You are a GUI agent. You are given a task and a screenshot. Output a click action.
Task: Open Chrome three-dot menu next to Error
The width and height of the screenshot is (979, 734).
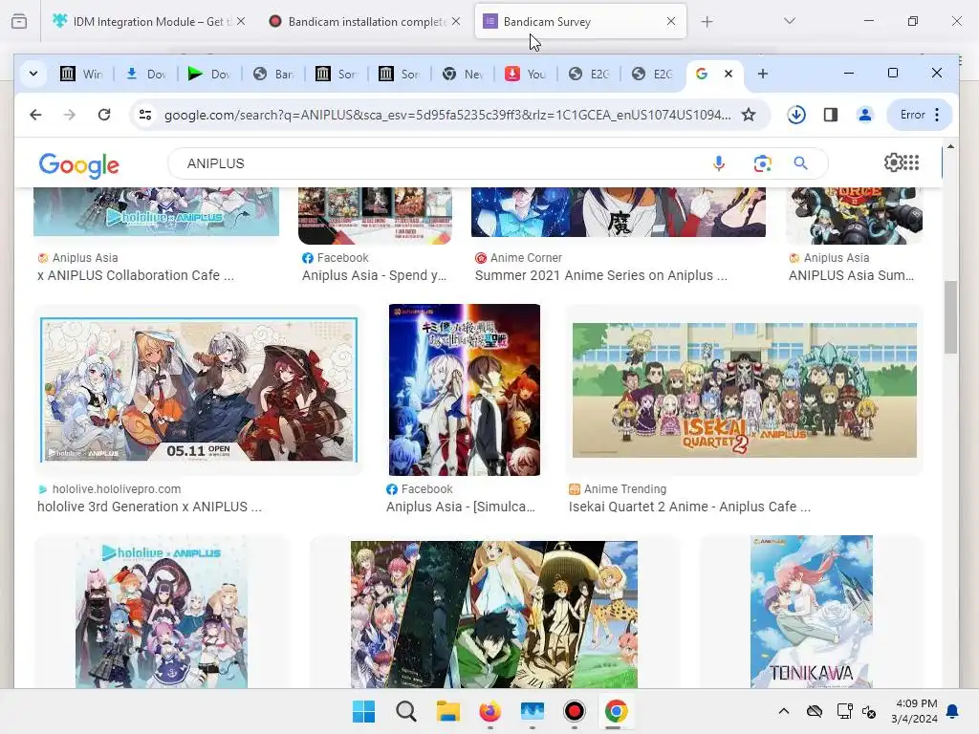pos(937,115)
